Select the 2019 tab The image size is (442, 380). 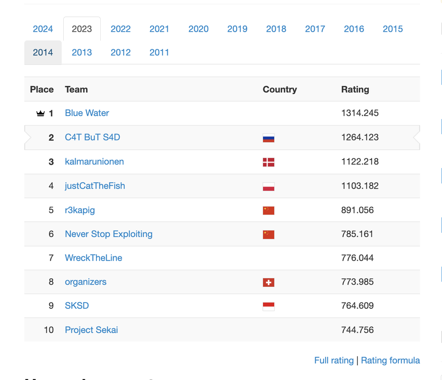coord(237,28)
